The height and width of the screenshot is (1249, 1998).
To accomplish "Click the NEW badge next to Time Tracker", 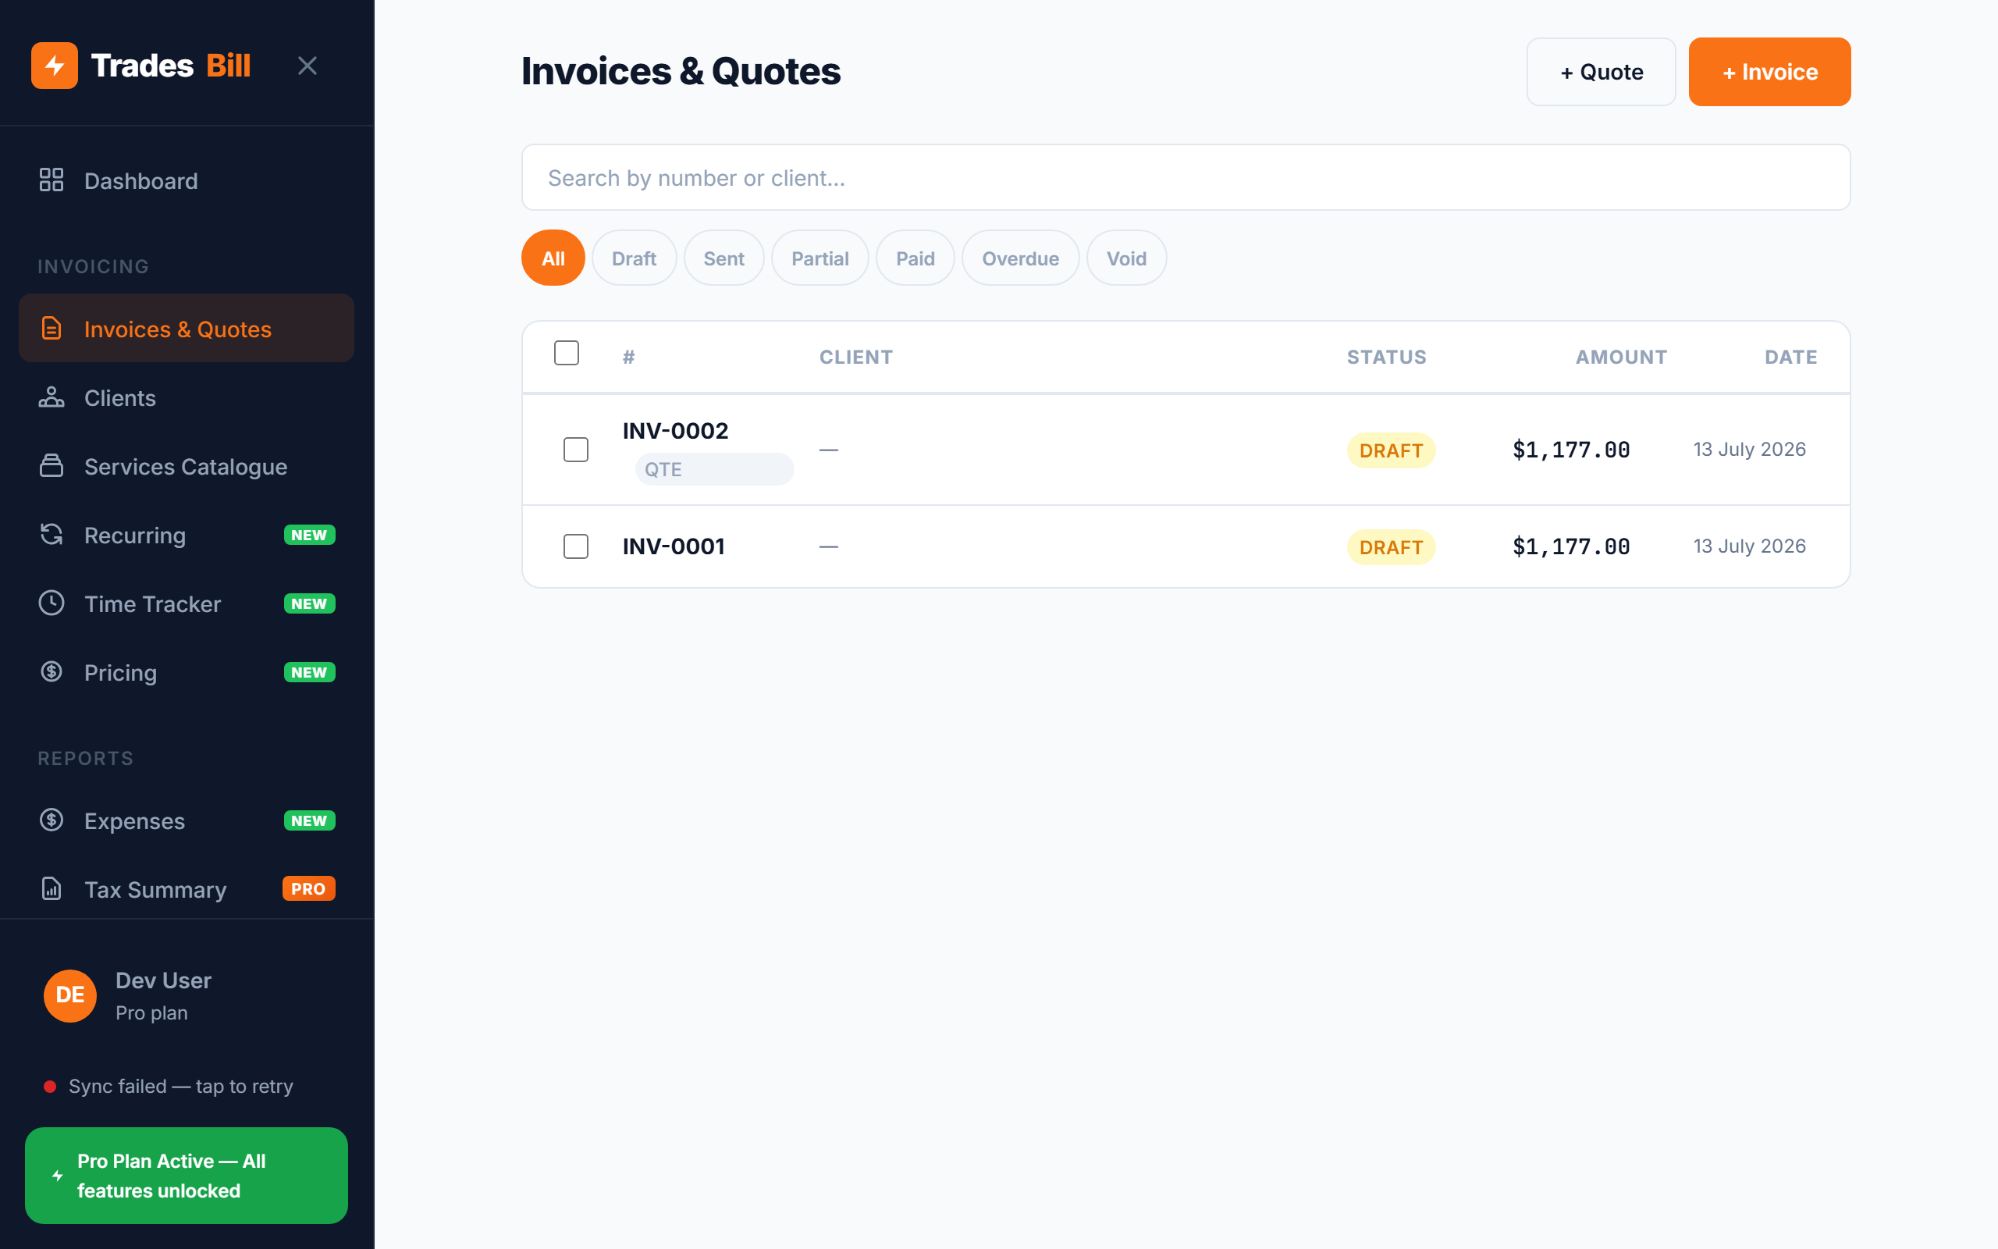I will [x=309, y=604].
